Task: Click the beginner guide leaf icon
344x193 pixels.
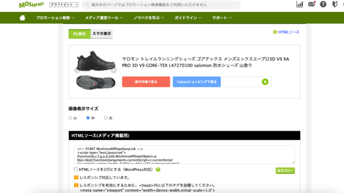Action: [335, 4]
